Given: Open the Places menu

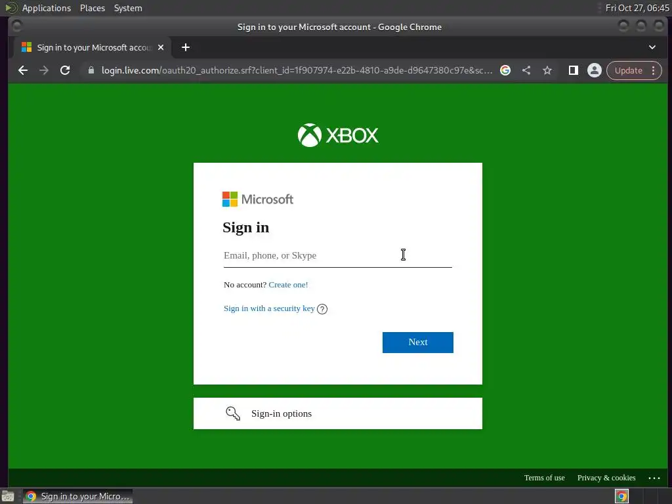Looking at the screenshot, I should coord(93,8).
